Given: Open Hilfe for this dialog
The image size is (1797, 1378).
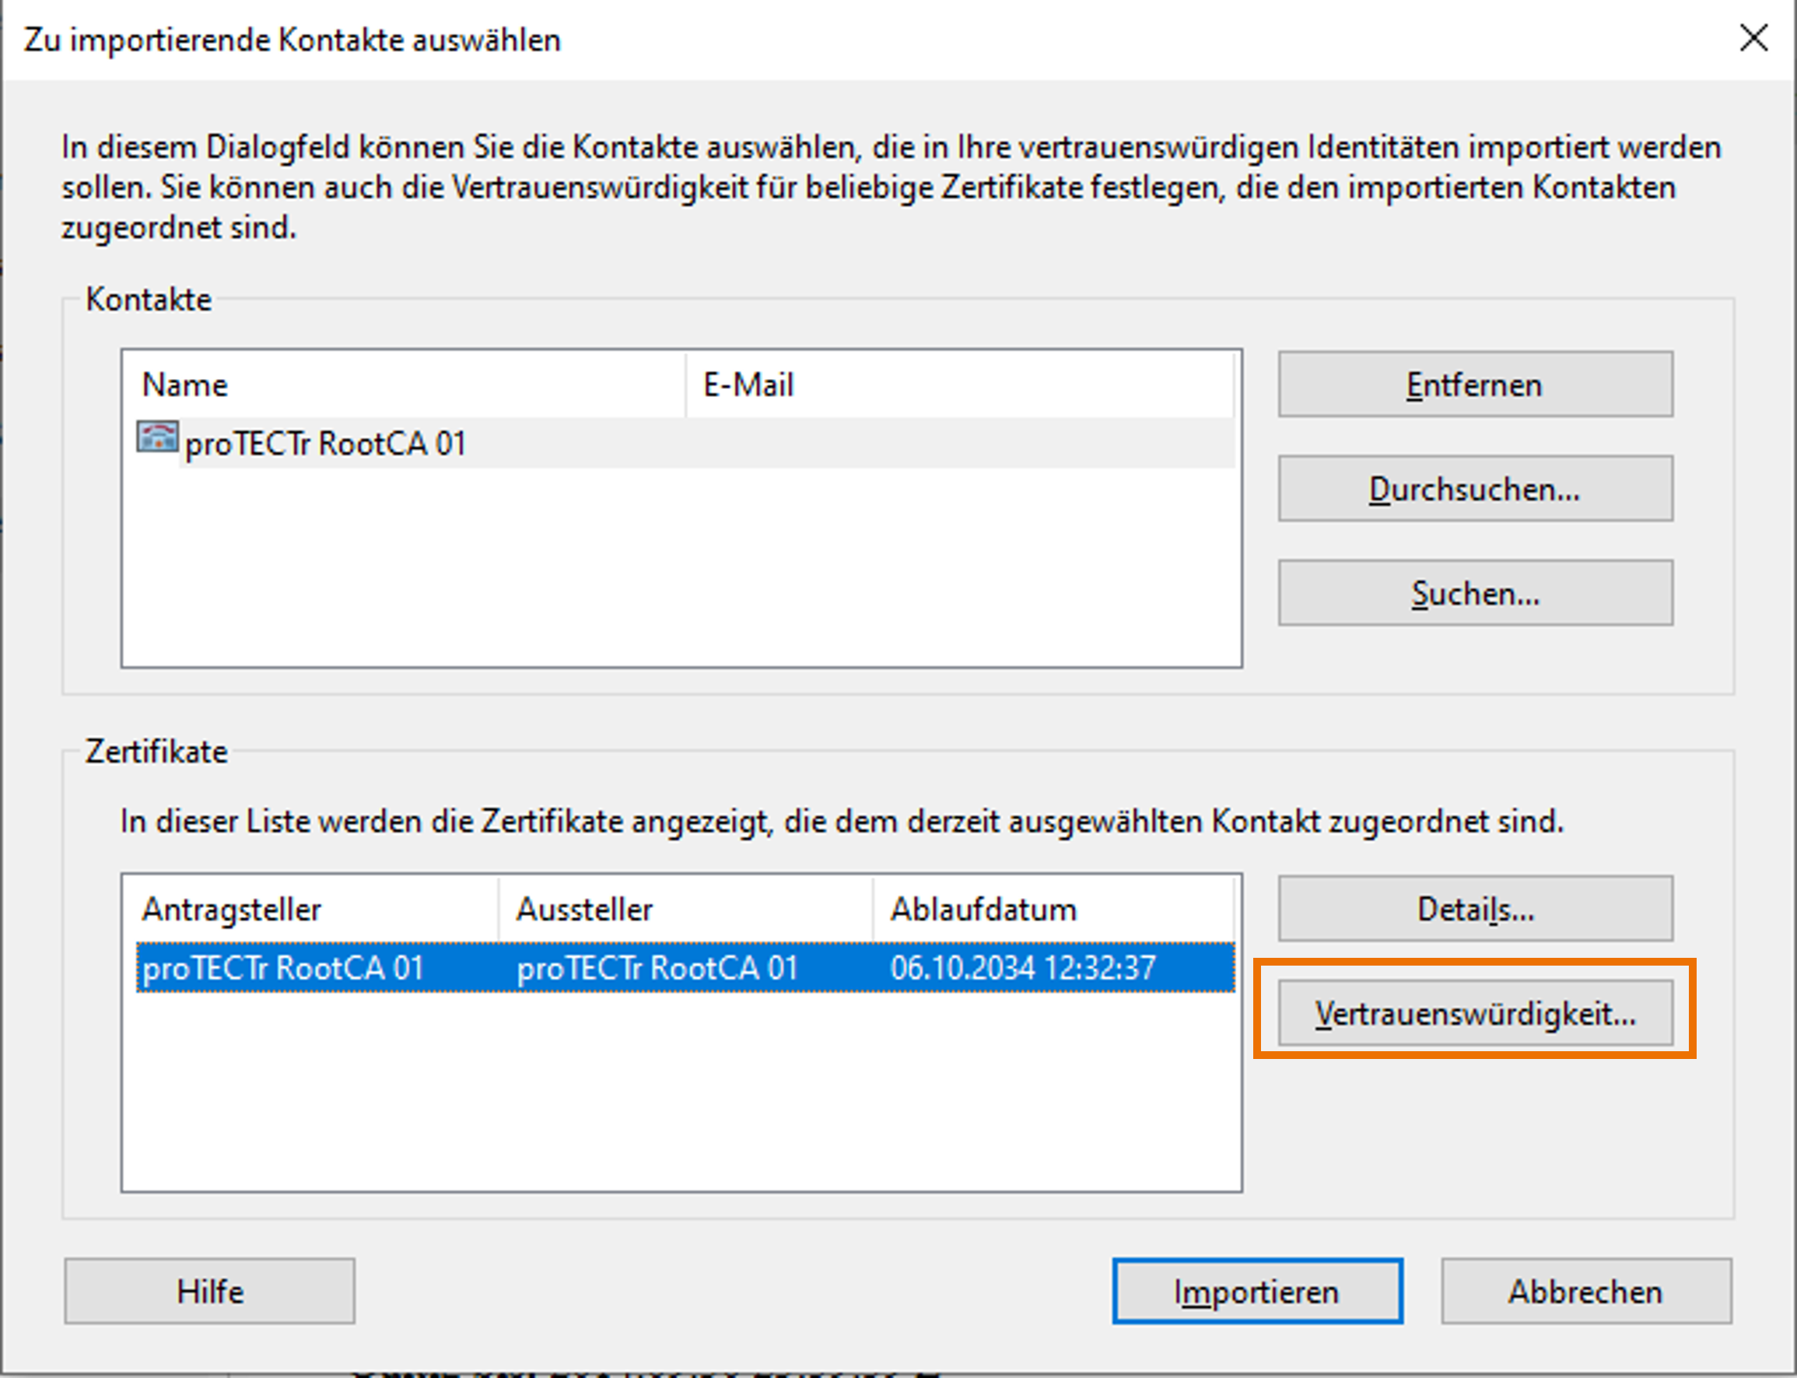Looking at the screenshot, I should coord(209,1292).
